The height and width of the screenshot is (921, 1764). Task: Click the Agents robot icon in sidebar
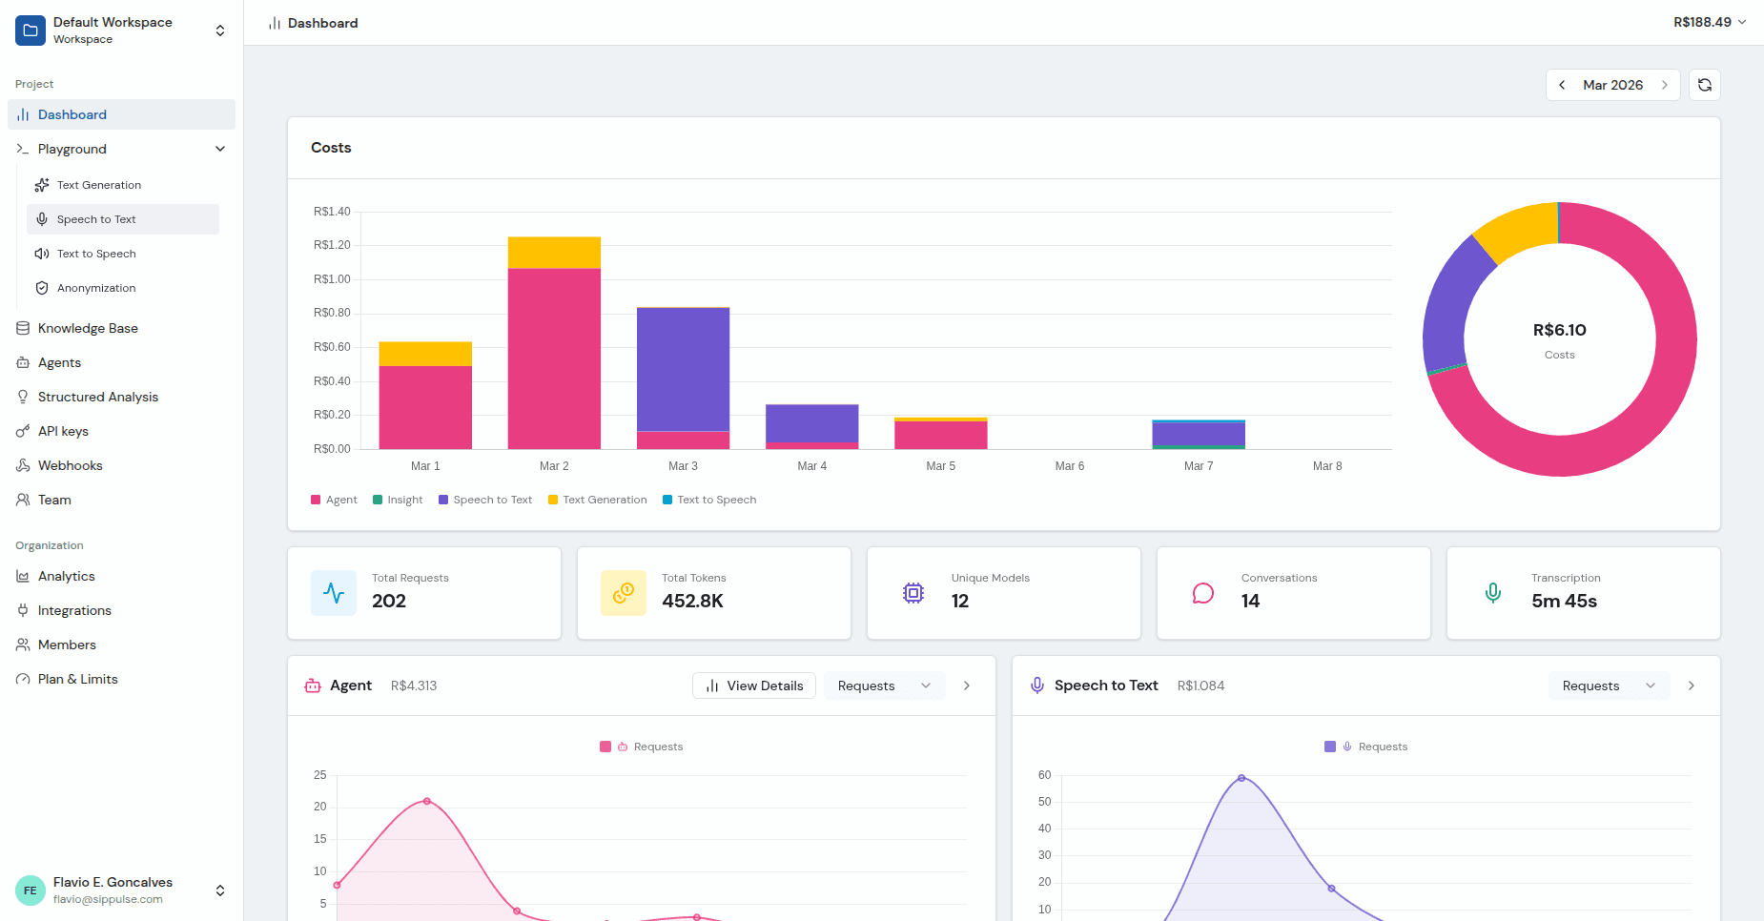tap(23, 362)
